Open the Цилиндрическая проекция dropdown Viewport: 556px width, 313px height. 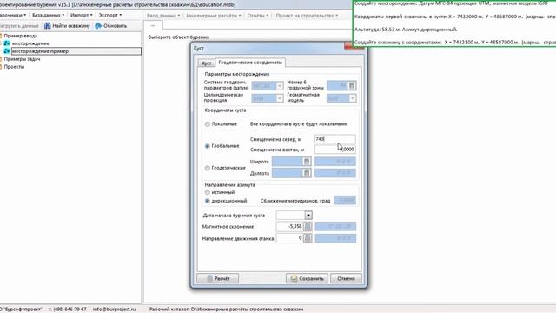[x=280, y=98]
